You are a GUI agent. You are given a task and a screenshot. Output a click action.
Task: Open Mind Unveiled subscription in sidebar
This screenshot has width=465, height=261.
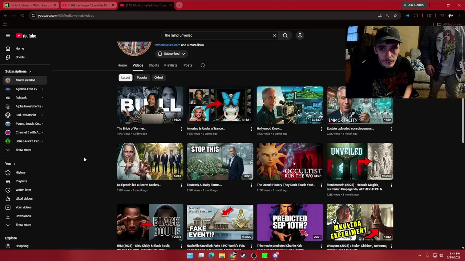pos(25,80)
